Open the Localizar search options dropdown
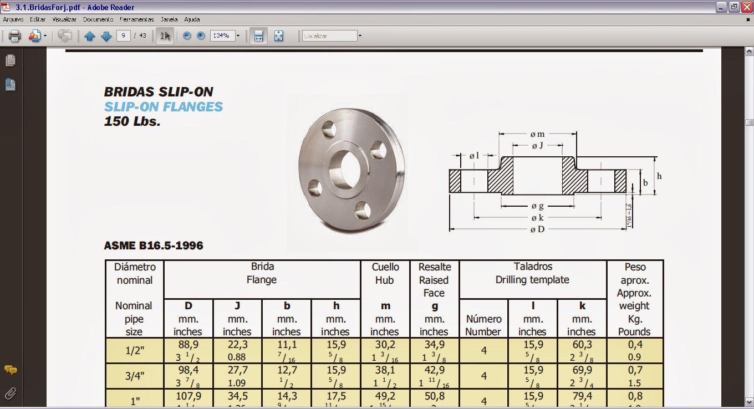 point(360,35)
